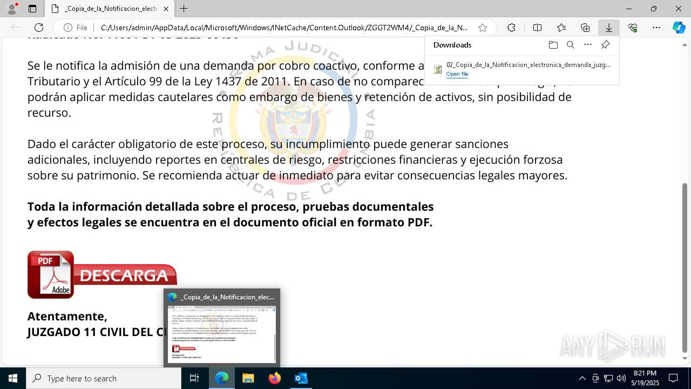Close the _Copia_de_la_Notificacion browser tab
The image size is (691, 389).
(166, 9)
